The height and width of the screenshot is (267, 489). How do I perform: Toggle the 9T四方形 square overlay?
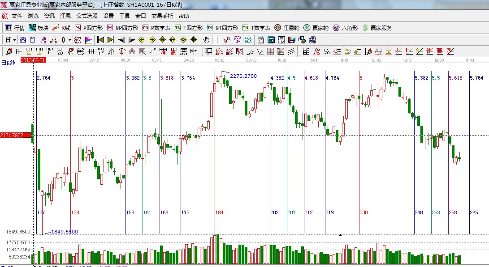(222, 28)
